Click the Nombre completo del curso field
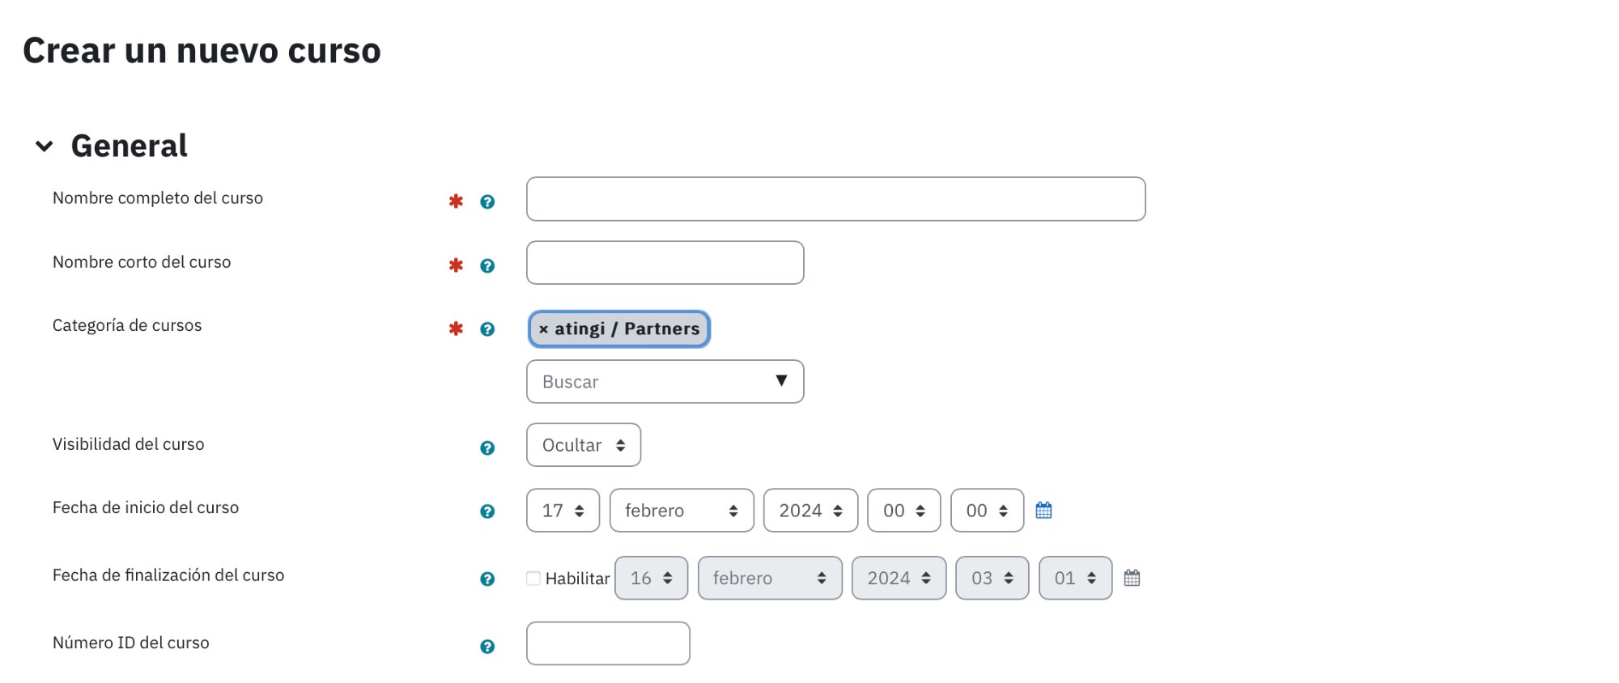Viewport: 1619px width, 683px height. pyautogui.click(x=835, y=199)
